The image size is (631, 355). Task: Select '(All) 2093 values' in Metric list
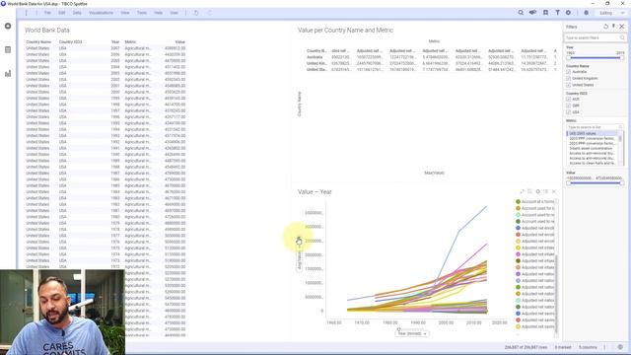click(592, 133)
